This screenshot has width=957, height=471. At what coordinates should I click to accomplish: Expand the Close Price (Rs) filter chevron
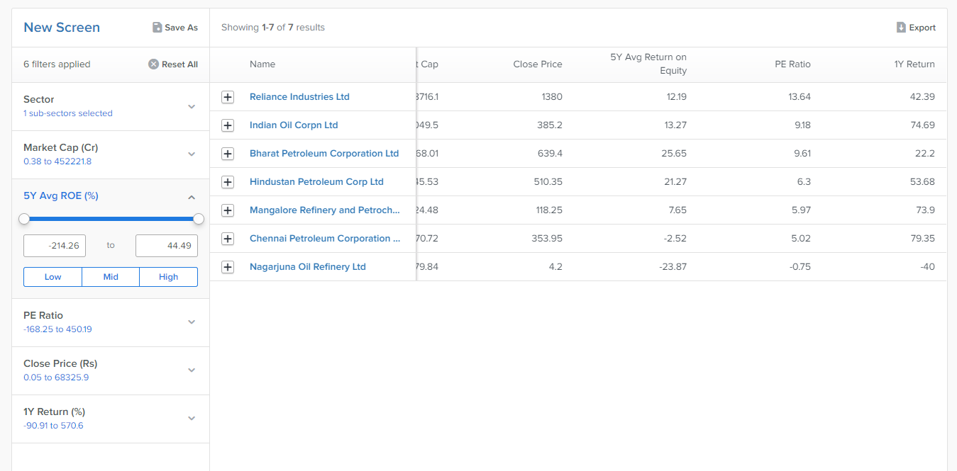point(192,370)
